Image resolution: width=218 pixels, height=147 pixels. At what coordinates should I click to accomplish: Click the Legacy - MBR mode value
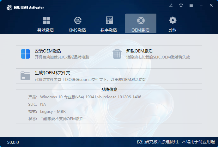click(53, 112)
